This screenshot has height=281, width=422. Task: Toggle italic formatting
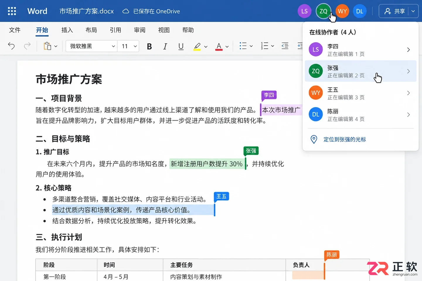tap(165, 46)
